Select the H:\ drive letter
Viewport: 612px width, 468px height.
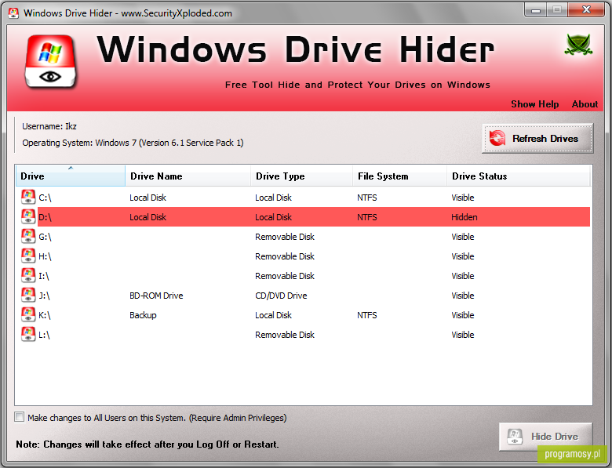[45, 256]
